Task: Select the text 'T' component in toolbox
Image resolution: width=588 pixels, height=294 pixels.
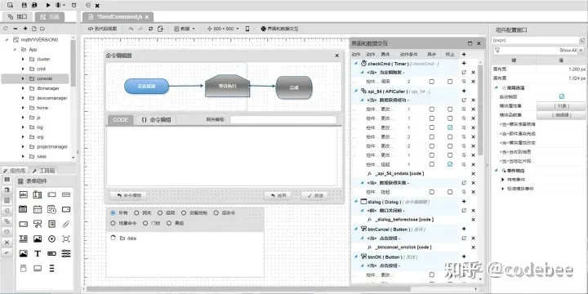Action: pos(38,253)
